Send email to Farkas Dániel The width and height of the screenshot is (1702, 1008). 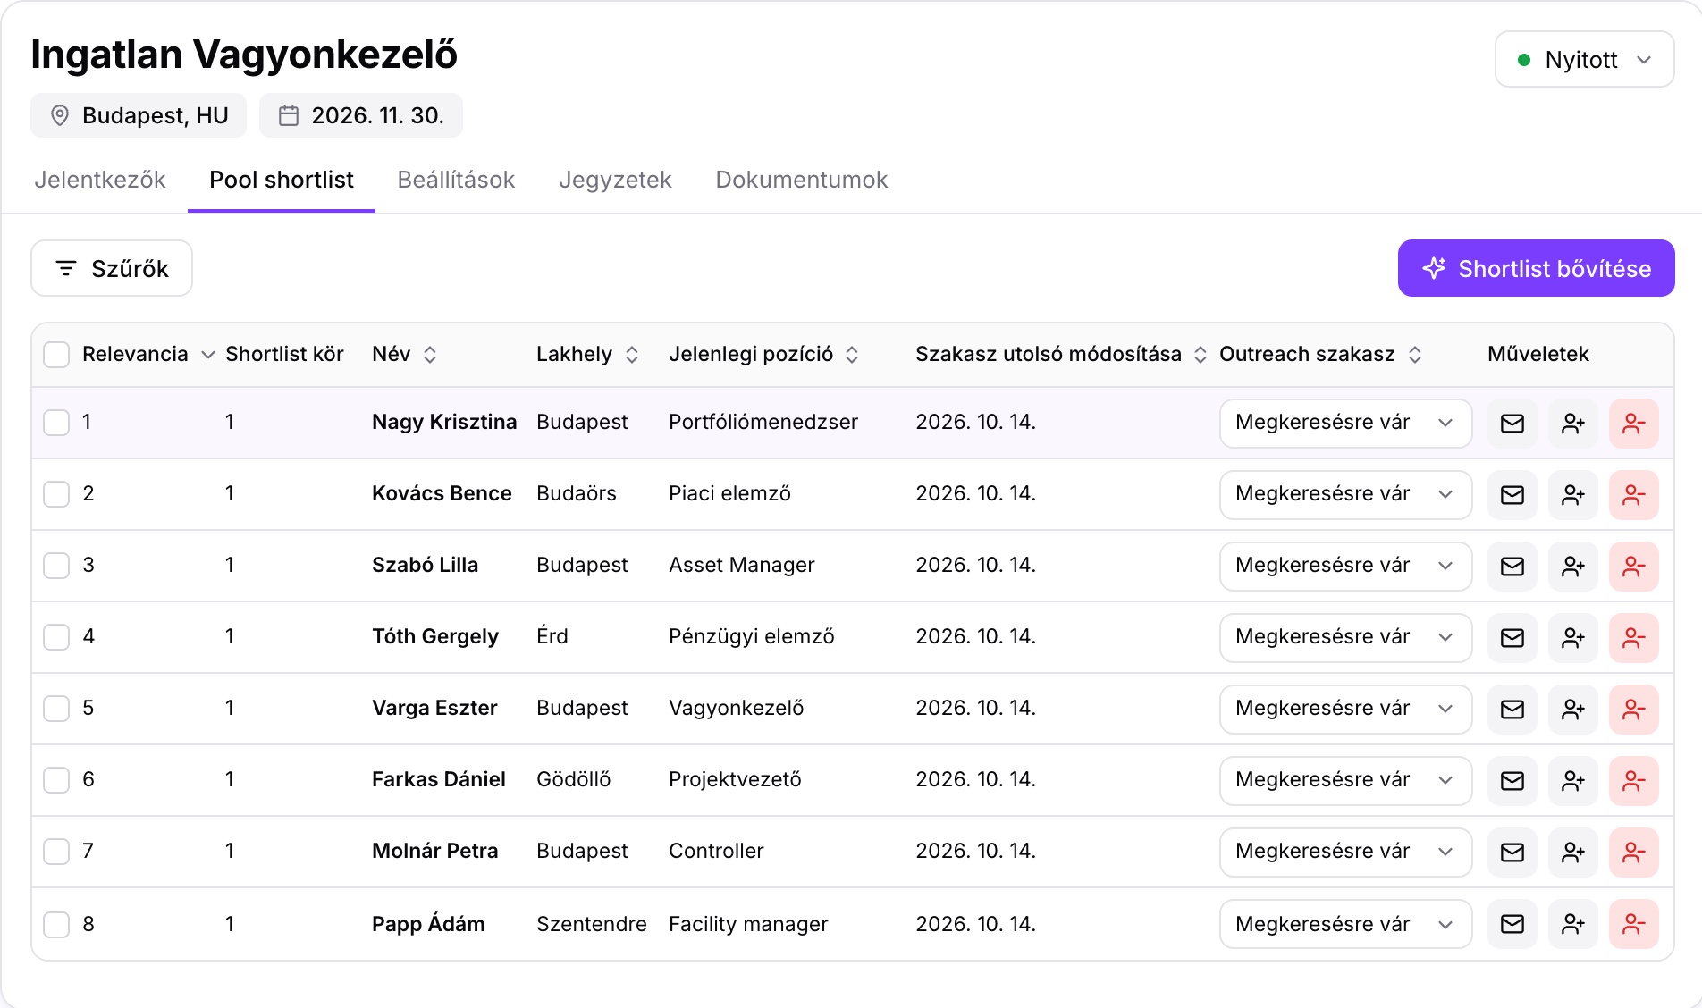pyautogui.click(x=1512, y=781)
